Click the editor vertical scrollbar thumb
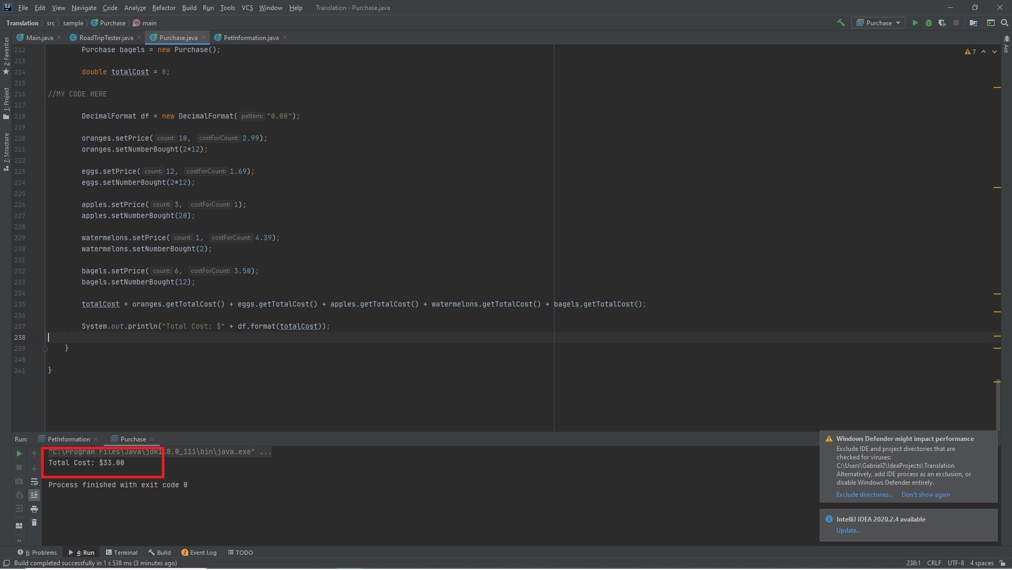This screenshot has height=570, width=1012. click(997, 406)
